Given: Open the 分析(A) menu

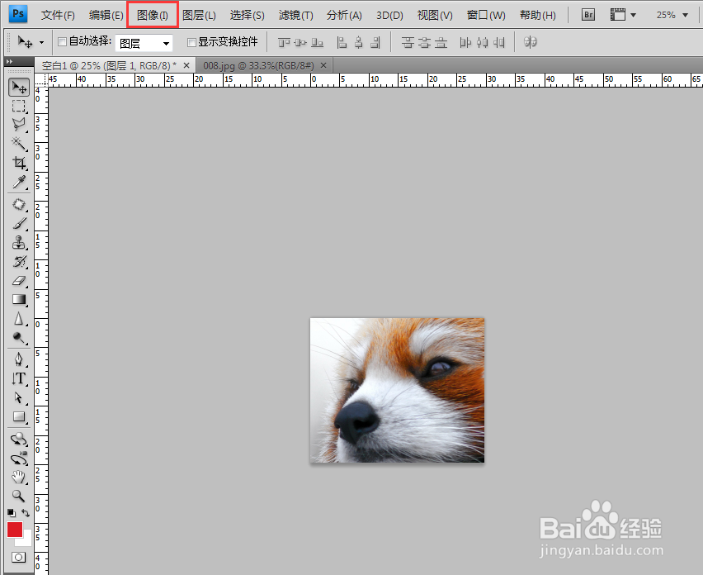Looking at the screenshot, I should click(x=344, y=15).
